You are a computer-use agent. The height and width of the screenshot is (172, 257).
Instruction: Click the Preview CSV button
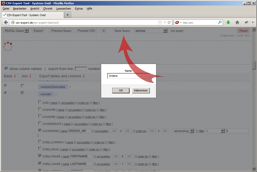pos(86,31)
